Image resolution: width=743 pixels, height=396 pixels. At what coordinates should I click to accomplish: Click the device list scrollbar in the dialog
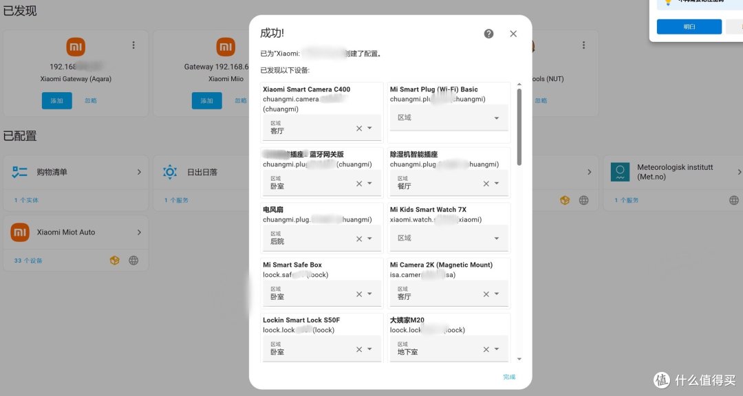(x=519, y=127)
